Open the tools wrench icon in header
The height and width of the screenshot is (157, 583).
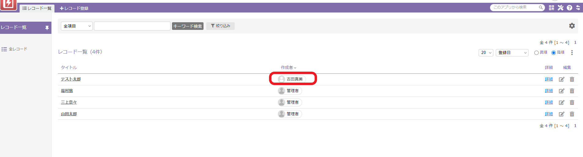click(560, 8)
